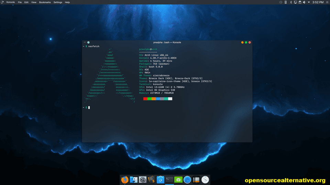Click the white swatch in neofetch output
Image resolution: width=330 pixels, height=185 pixels.
[170, 99]
